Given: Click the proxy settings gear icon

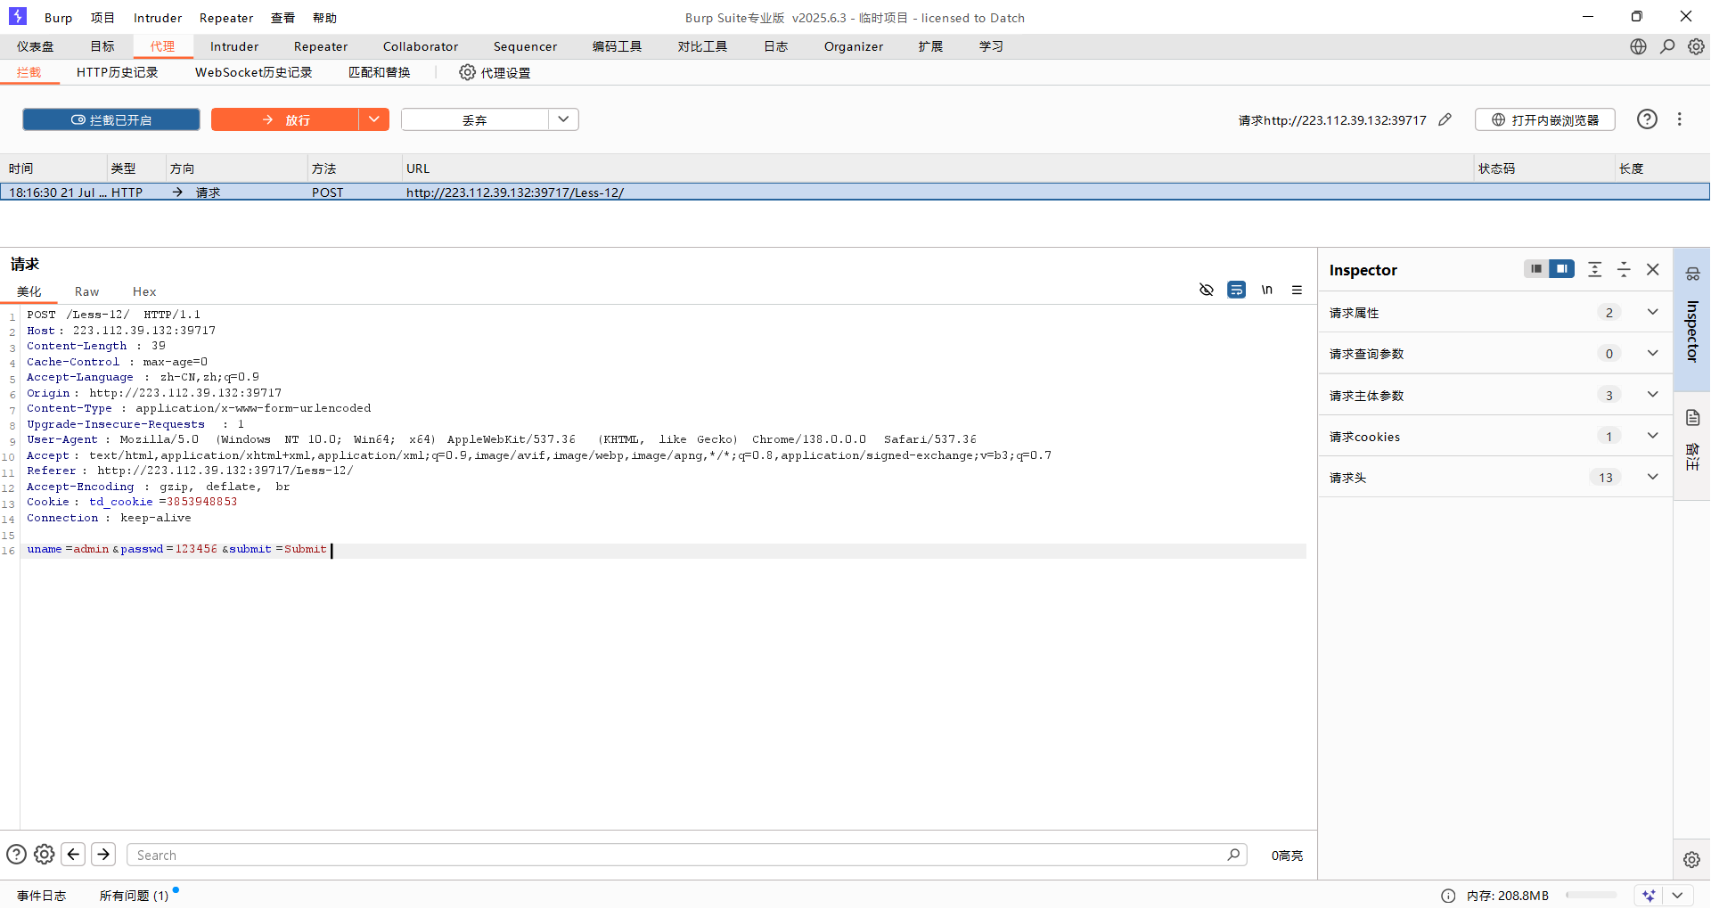Looking at the screenshot, I should coord(467,72).
